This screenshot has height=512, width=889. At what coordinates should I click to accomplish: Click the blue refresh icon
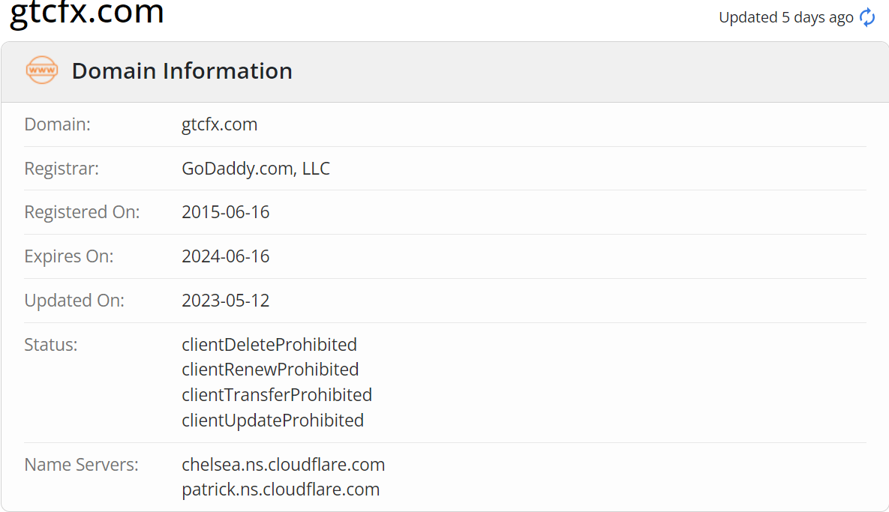tap(867, 17)
